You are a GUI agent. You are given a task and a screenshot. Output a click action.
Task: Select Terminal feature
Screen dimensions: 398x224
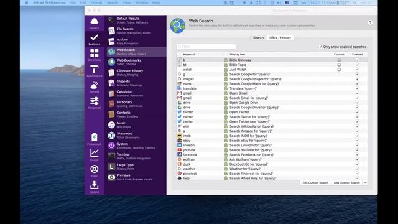[136, 156]
